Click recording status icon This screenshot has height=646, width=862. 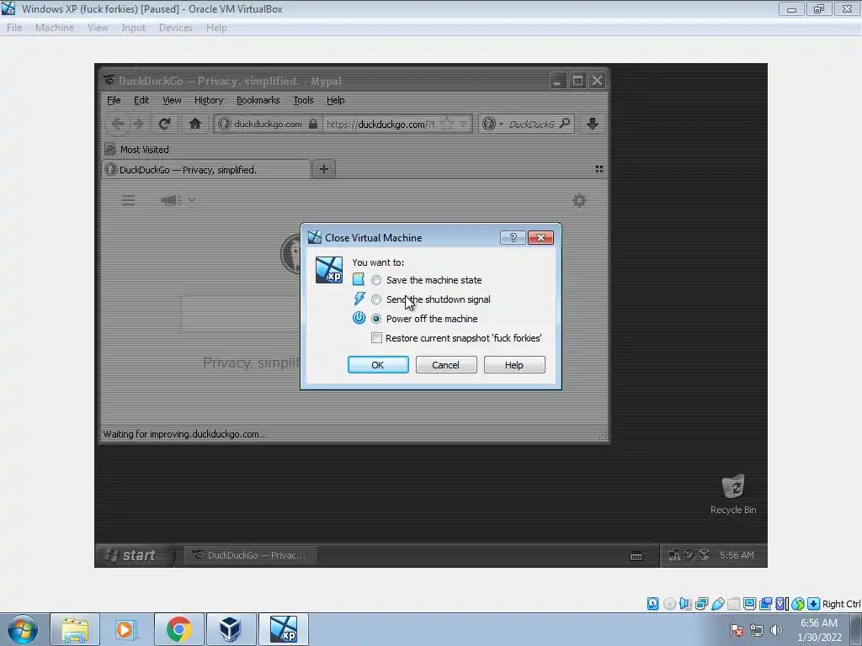765,604
